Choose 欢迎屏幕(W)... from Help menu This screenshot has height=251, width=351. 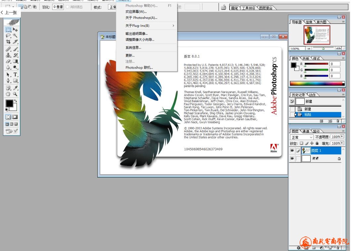point(147,12)
